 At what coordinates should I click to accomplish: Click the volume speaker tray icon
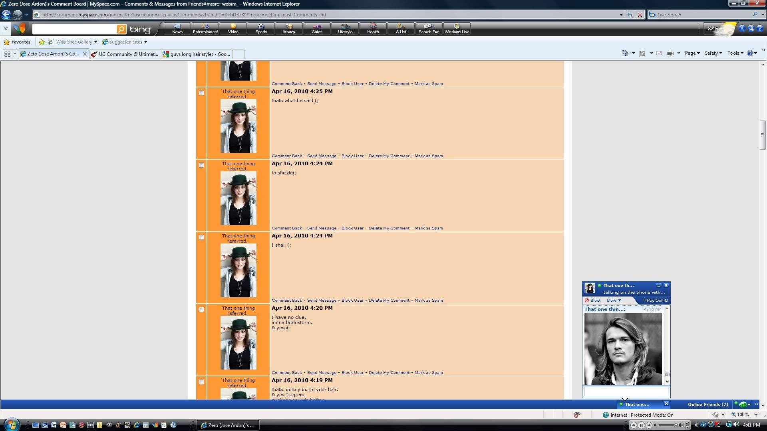pyautogui.click(x=736, y=425)
